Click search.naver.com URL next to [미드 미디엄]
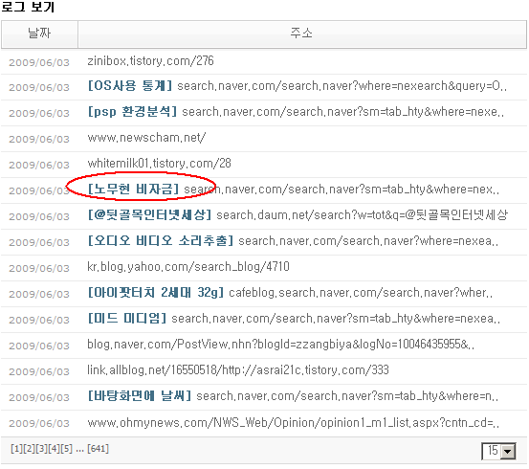The width and height of the screenshot is (529, 469). tap(336, 319)
